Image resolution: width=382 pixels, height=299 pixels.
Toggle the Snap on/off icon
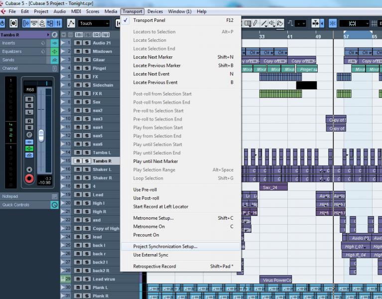click(333, 23)
